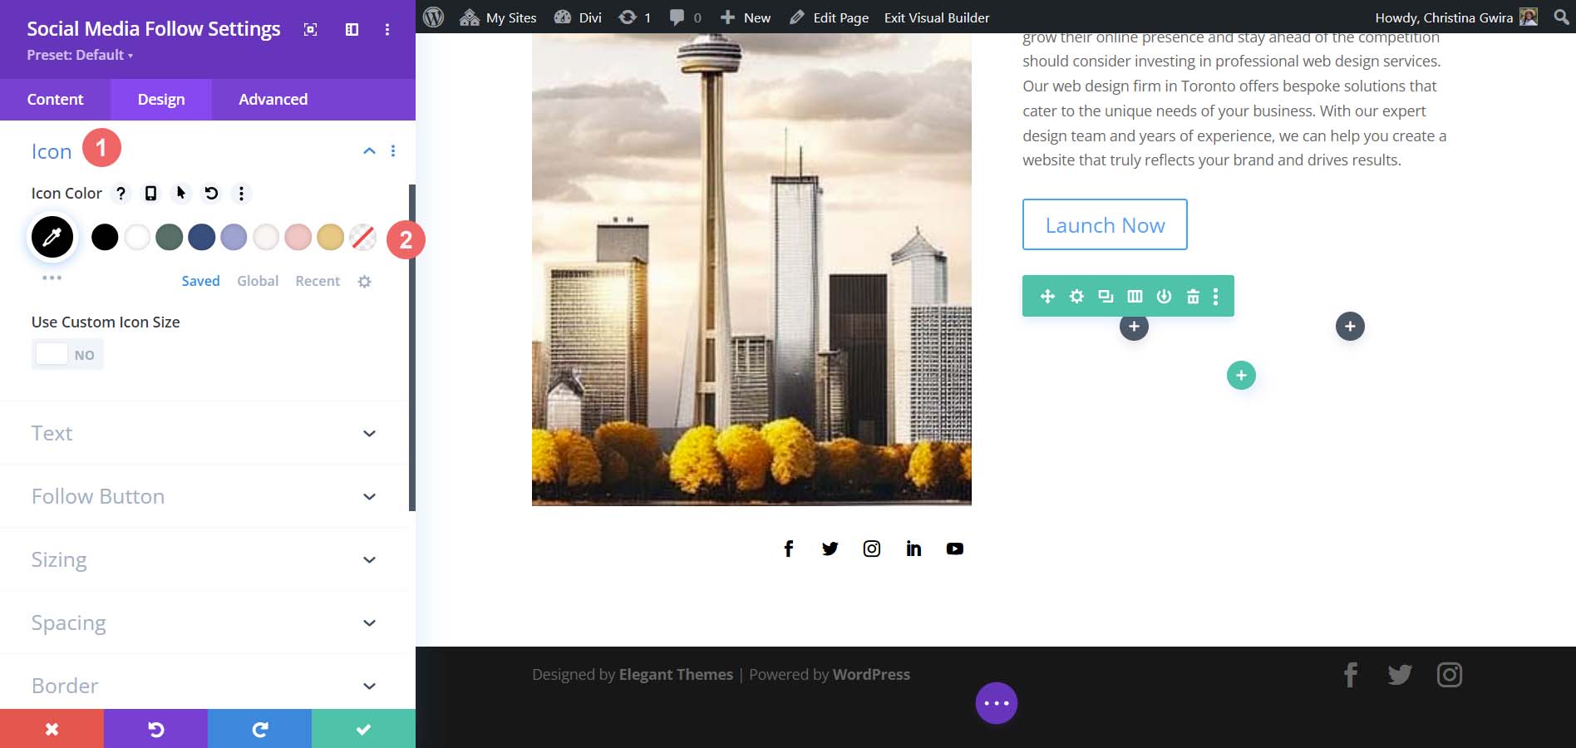Screen dimensions: 1576x748
Task: Select Exit Visual Builder
Action: pos(936,17)
